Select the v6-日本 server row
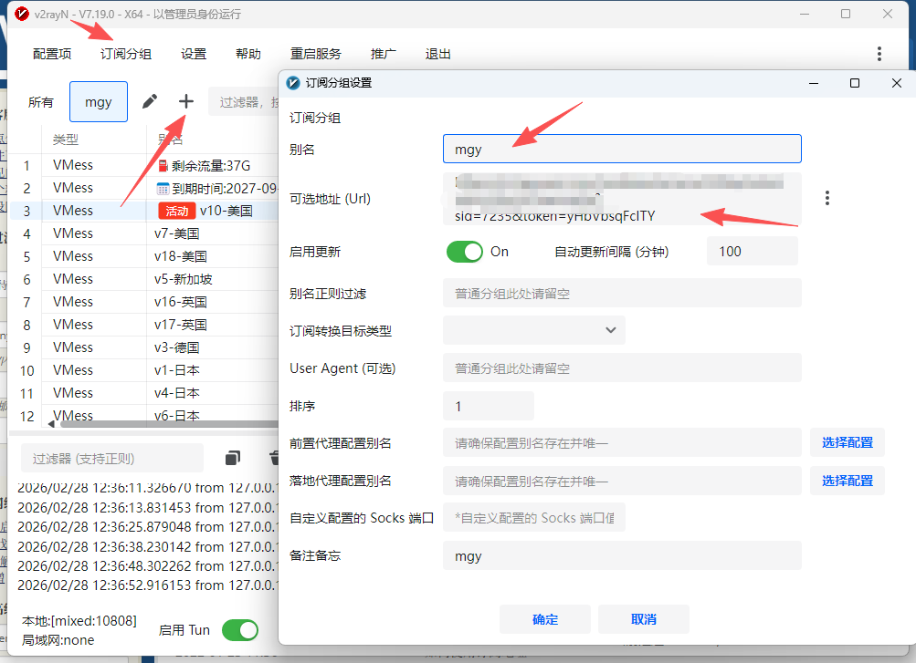This screenshot has height=663, width=916. (x=143, y=415)
